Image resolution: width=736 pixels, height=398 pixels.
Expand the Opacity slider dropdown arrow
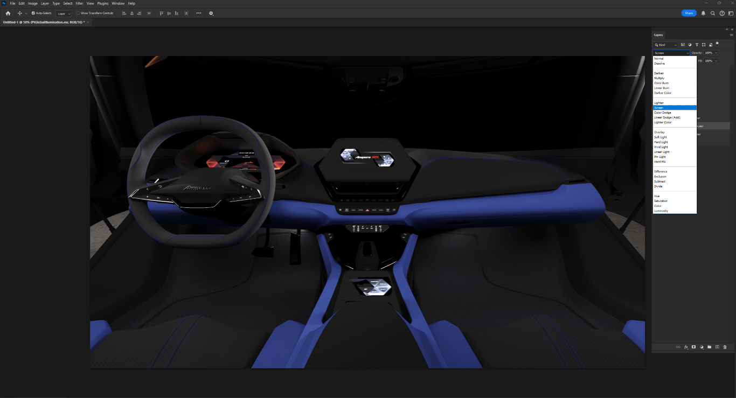[716, 53]
